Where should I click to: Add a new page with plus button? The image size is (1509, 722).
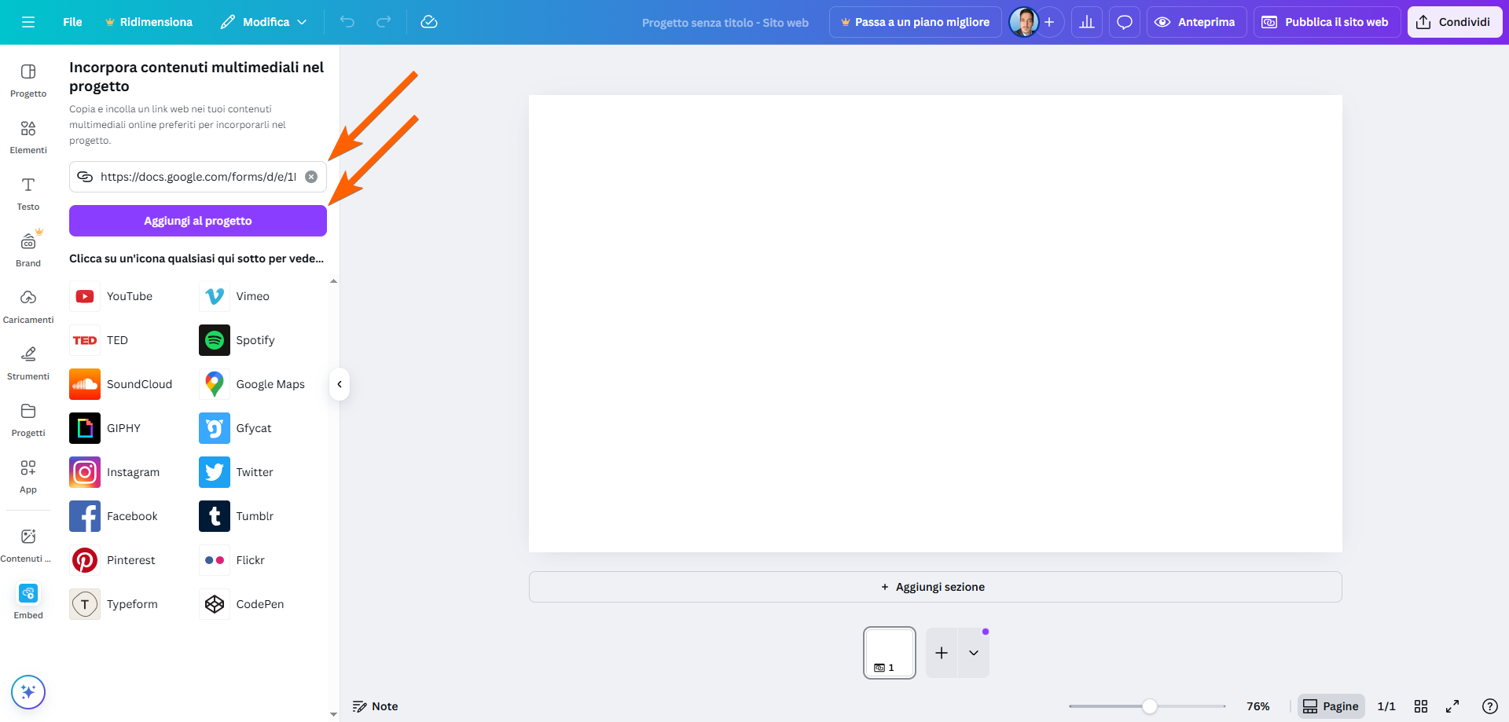pyautogui.click(x=942, y=653)
